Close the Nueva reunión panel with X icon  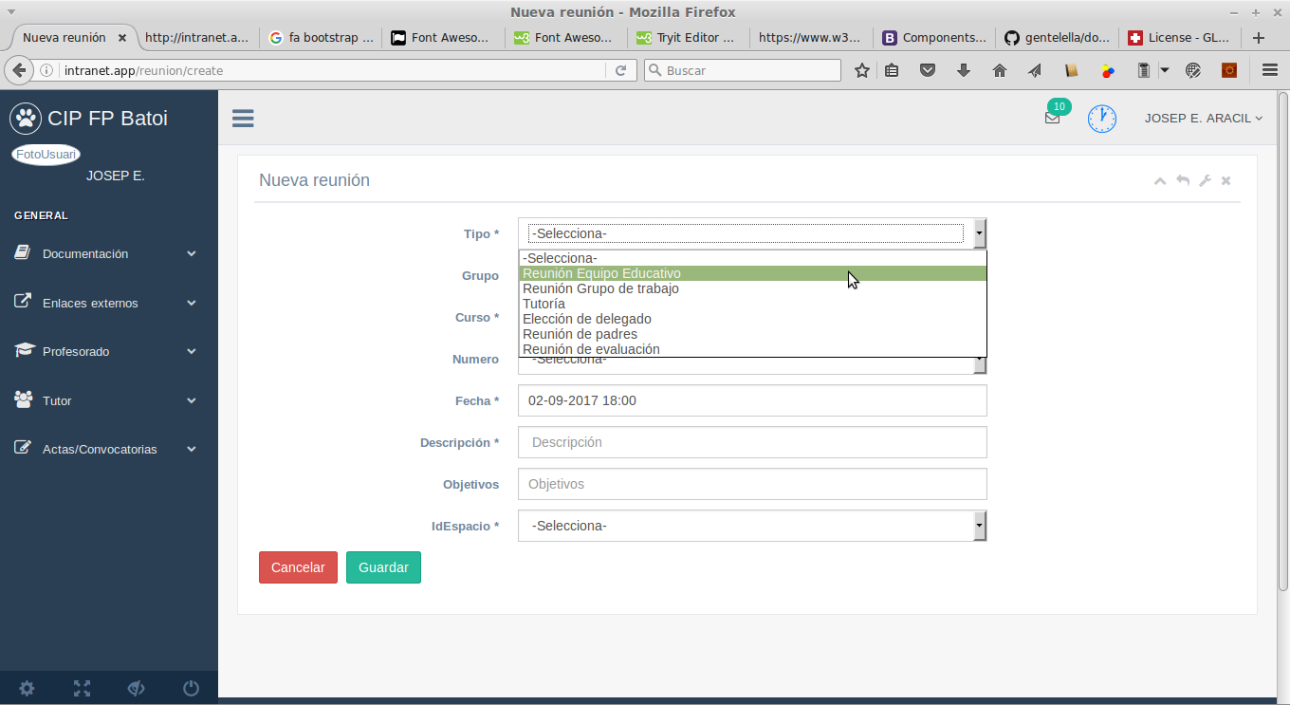click(1225, 180)
